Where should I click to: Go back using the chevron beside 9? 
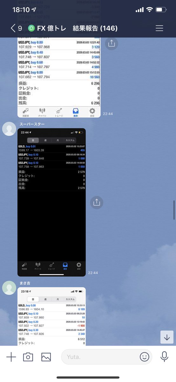(13, 28)
